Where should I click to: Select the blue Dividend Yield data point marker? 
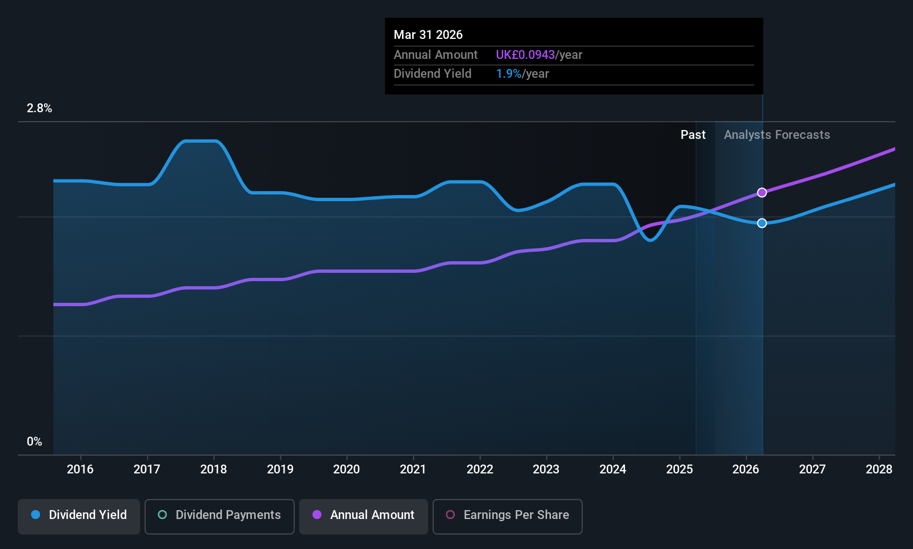click(x=762, y=223)
